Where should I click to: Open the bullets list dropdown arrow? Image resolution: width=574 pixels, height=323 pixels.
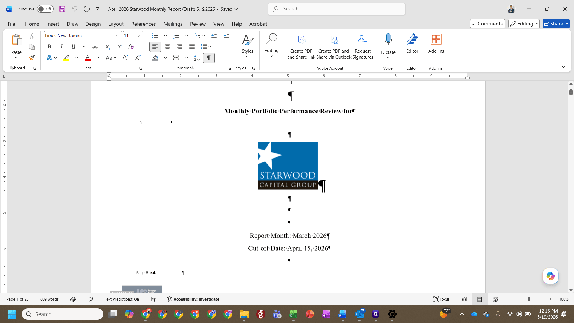tap(165, 36)
